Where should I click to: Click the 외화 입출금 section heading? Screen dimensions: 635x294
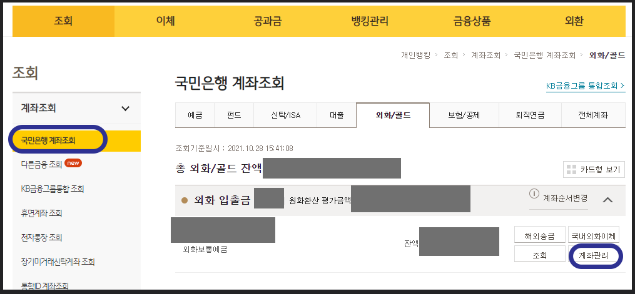(x=222, y=200)
